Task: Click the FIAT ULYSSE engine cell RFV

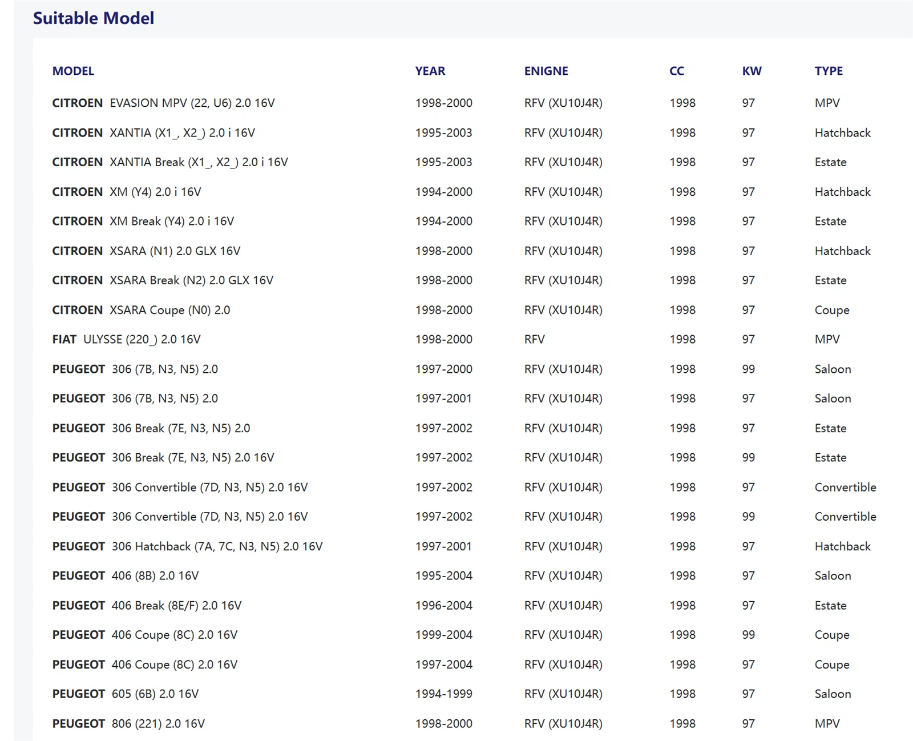Action: pos(534,340)
